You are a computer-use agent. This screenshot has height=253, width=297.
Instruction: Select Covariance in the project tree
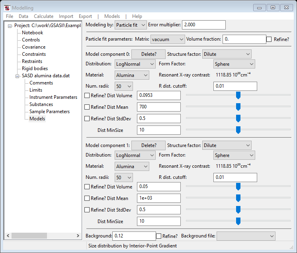tap(34, 47)
